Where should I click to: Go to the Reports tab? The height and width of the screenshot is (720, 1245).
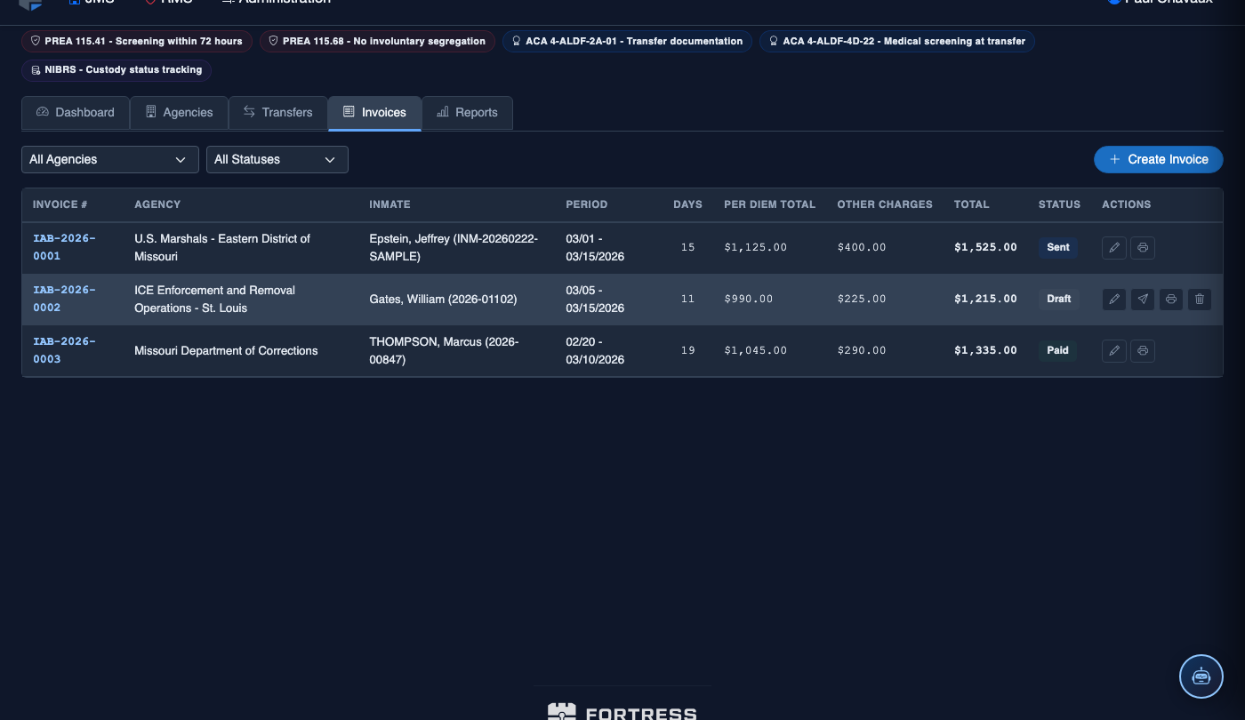467,113
